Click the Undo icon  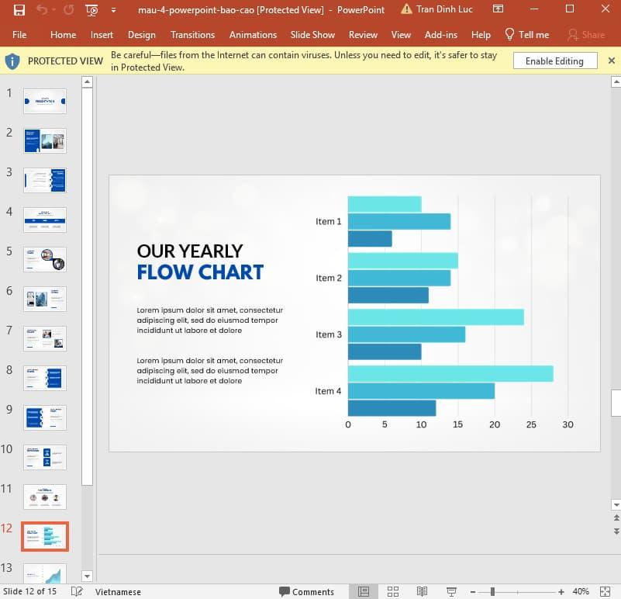pos(43,9)
